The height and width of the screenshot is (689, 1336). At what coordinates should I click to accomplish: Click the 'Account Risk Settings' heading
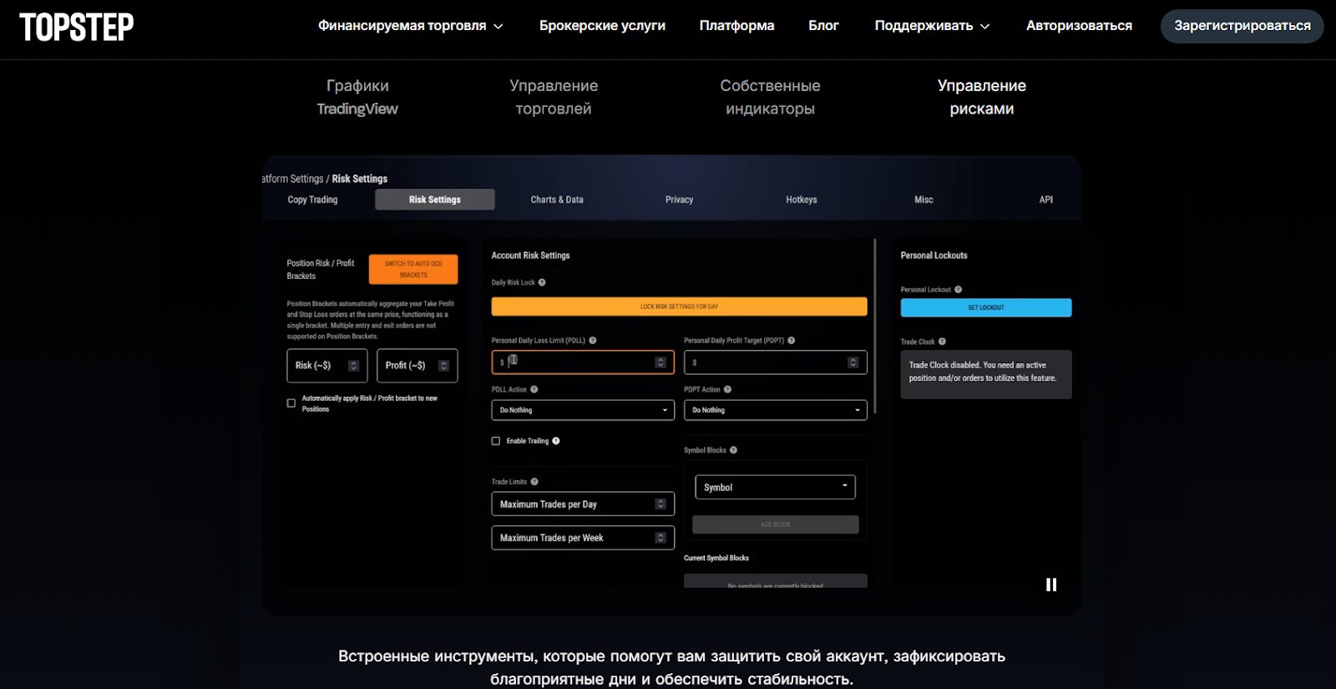[530, 256]
